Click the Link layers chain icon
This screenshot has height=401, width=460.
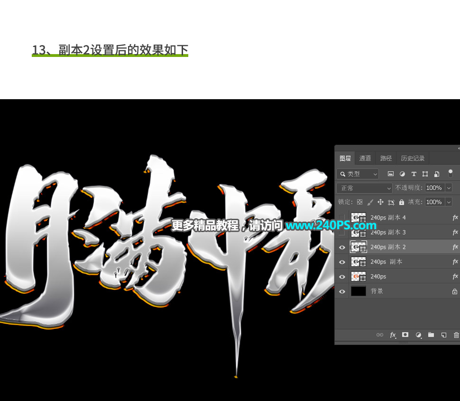(379, 335)
